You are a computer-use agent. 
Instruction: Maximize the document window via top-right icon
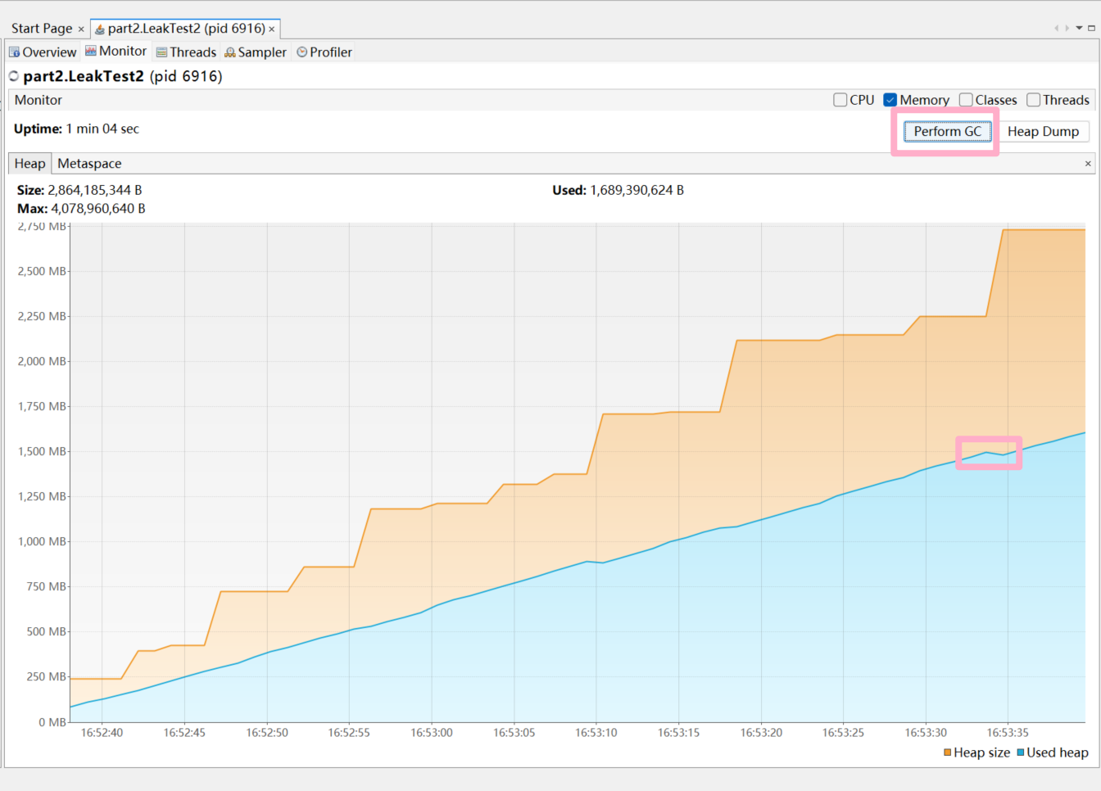click(1091, 28)
